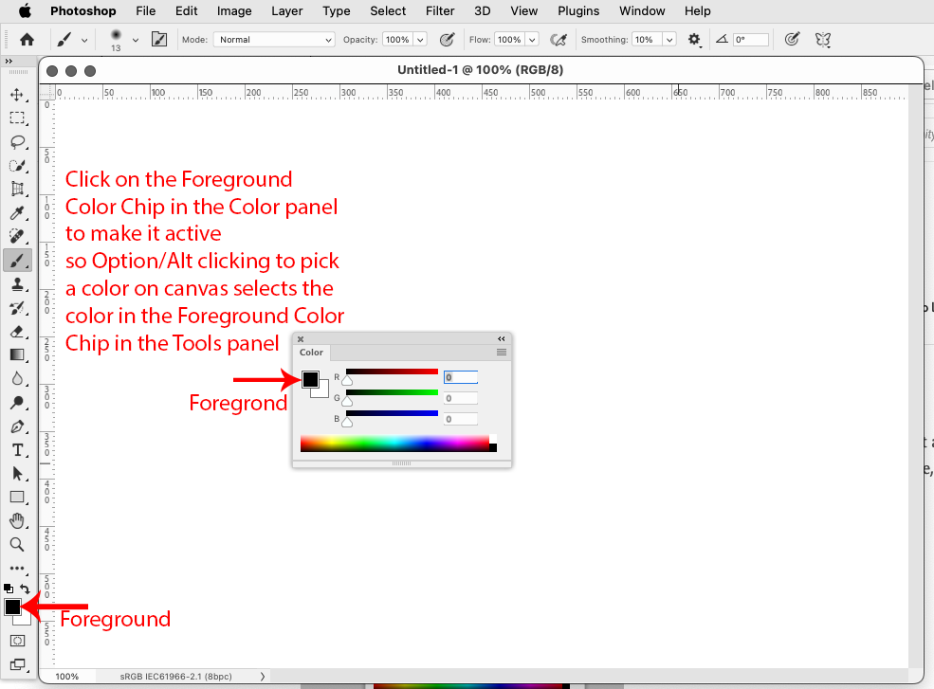Enable airbrush-style build-up
The image size is (934, 689).
tap(559, 39)
